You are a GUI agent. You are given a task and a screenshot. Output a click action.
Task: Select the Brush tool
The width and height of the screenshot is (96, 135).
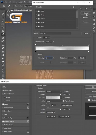[3, 41]
